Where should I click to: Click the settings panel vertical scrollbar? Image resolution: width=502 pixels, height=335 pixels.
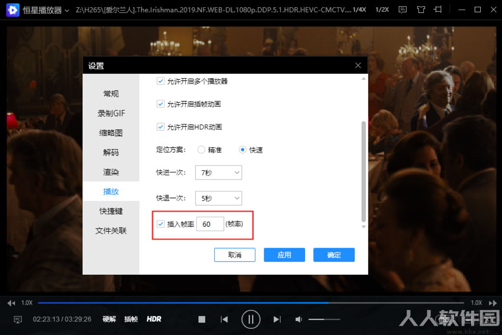pyautogui.click(x=363, y=171)
